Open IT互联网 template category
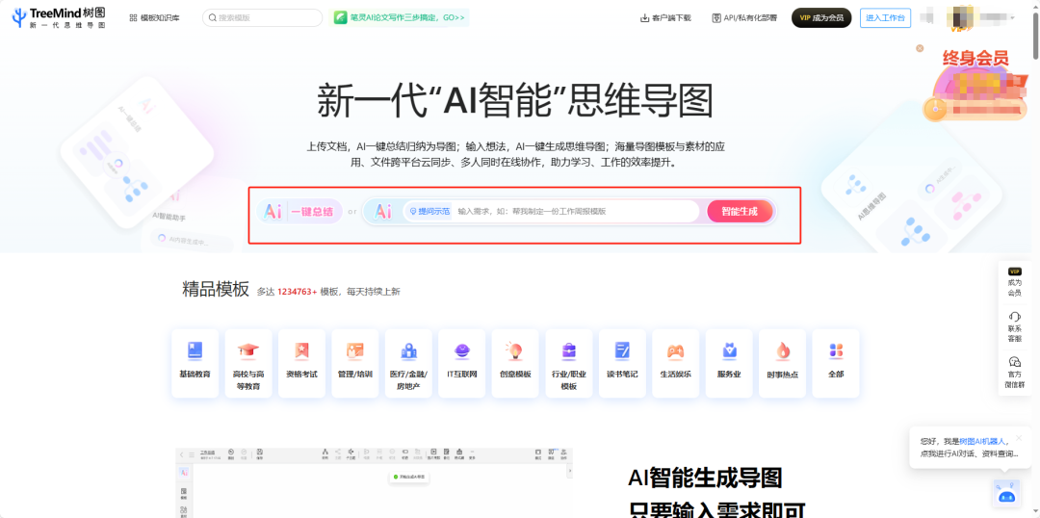Viewport: 1040px width, 518px height. click(461, 363)
